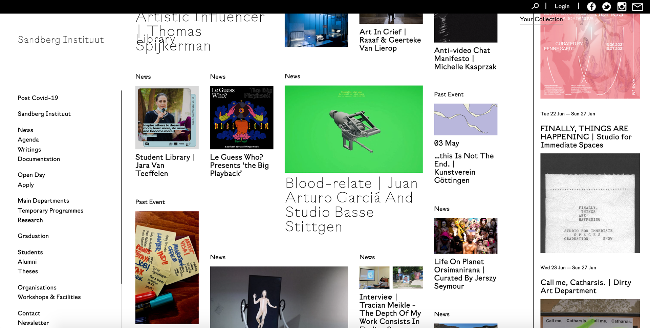Open Post Covid-19 menu item
Screen dimensions: 650x328
coord(38,98)
